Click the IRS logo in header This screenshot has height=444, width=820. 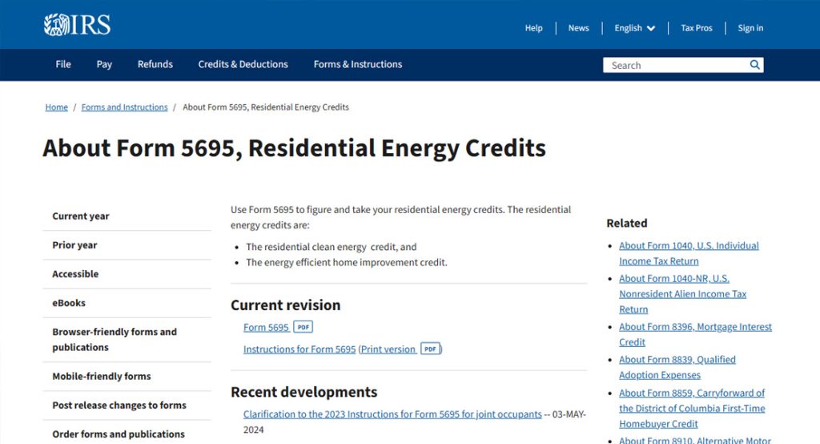click(77, 26)
